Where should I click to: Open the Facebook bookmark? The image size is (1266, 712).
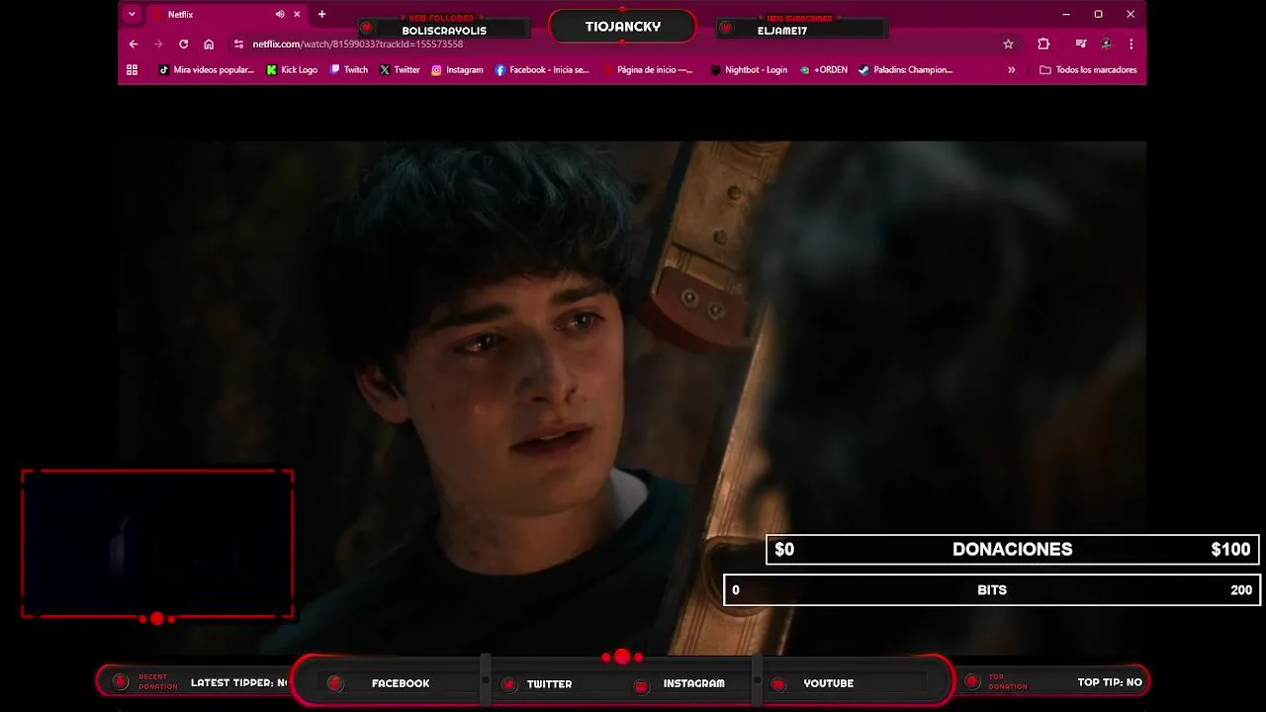click(x=542, y=70)
